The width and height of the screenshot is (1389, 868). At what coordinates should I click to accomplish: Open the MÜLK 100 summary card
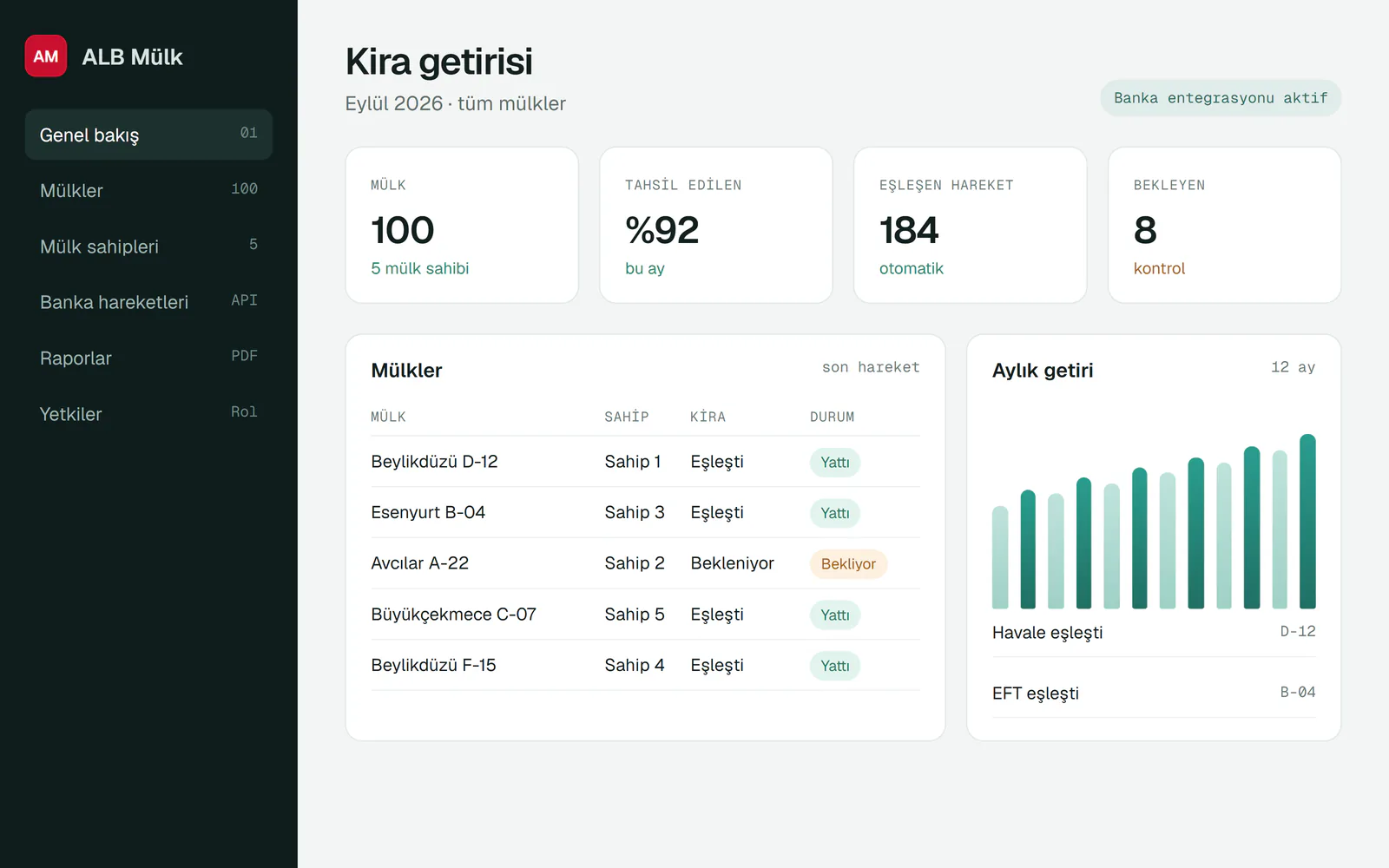(x=462, y=225)
